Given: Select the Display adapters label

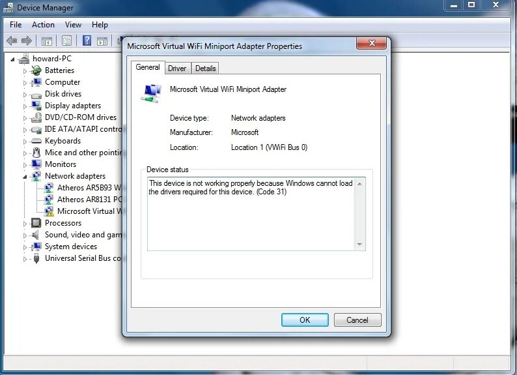Looking at the screenshot, I should (73, 106).
